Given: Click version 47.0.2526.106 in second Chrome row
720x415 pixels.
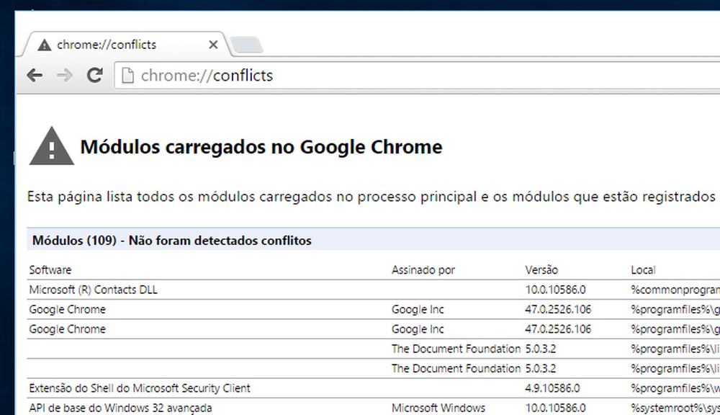Looking at the screenshot, I should point(558,329).
